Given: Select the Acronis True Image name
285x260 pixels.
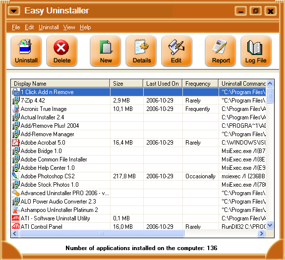Looking at the screenshot, I should (x=44, y=109).
